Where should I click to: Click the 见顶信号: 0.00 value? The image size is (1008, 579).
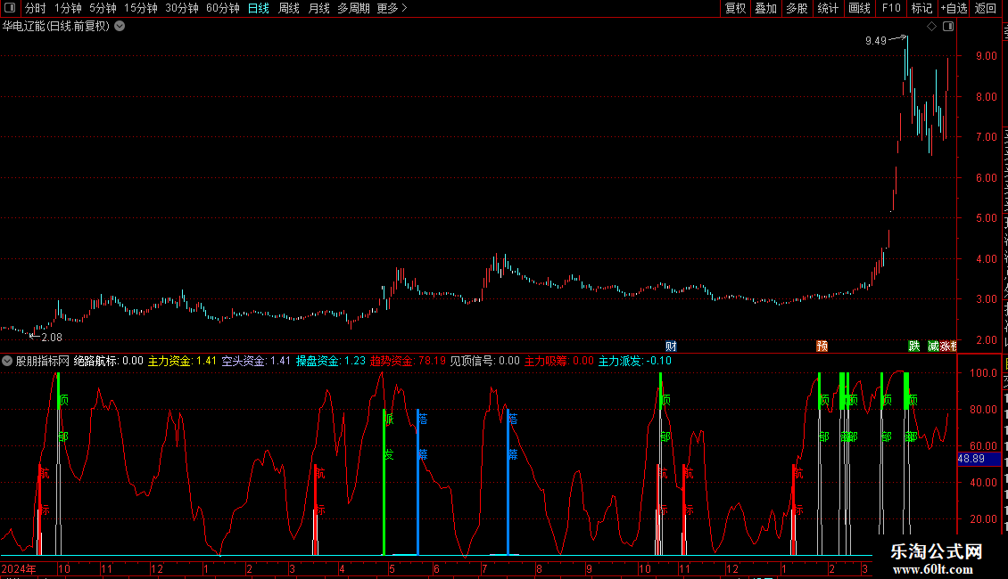(484, 362)
